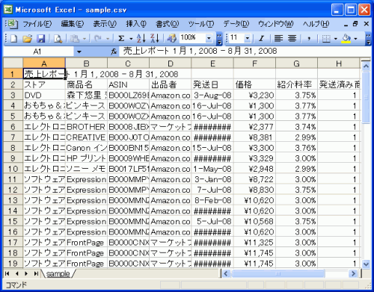Select column E header
This screenshot has width=374, height=292.
(x=212, y=63)
